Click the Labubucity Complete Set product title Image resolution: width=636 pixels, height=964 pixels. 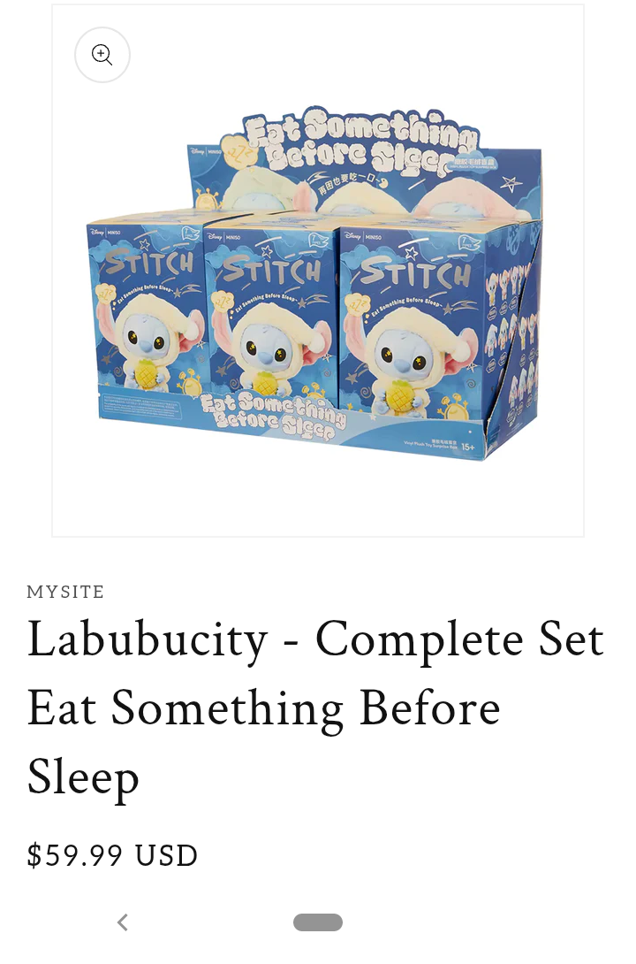(316, 707)
